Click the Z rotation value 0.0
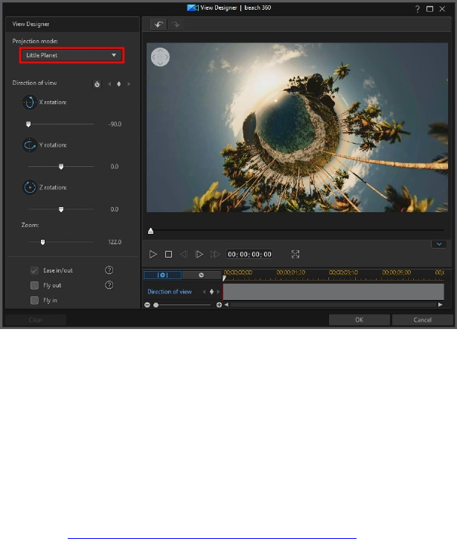The width and height of the screenshot is (457, 539). click(115, 209)
